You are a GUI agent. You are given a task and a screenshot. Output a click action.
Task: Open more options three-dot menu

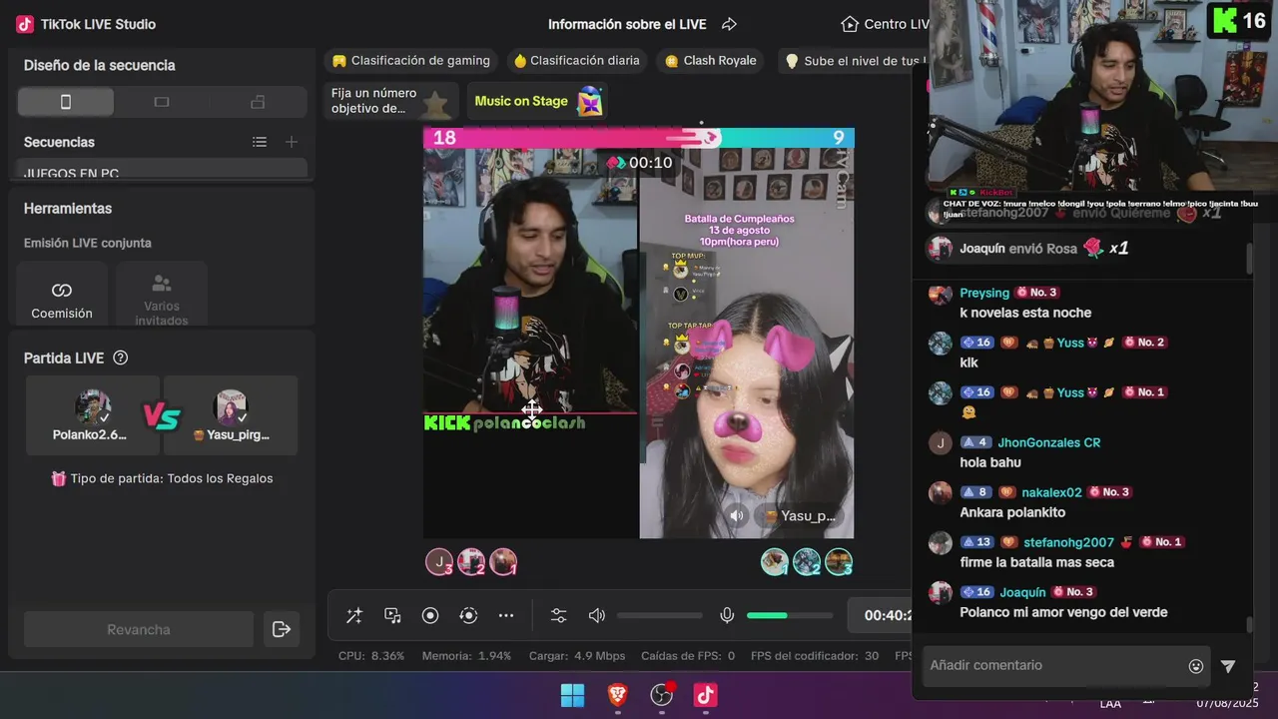pos(506,616)
